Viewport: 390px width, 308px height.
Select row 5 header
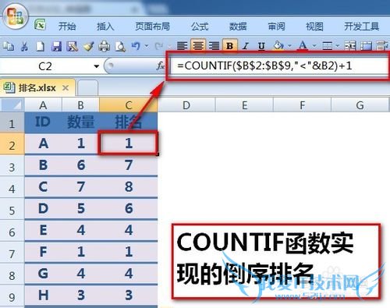tap(12, 210)
